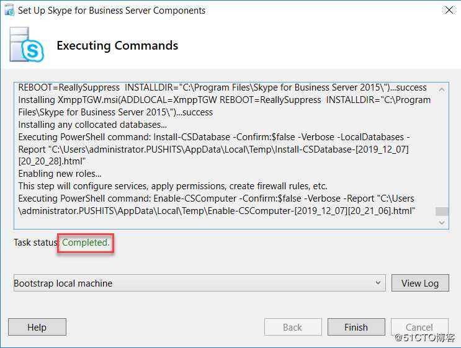The image size is (461, 348).
Task: Click the 'Executing Commands' heading
Action: 117,45
